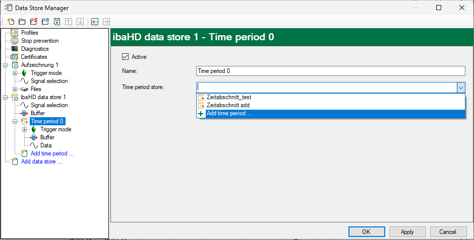Expand Files under Aufzeichnung 1
This screenshot has height=240, width=474.
(15, 89)
